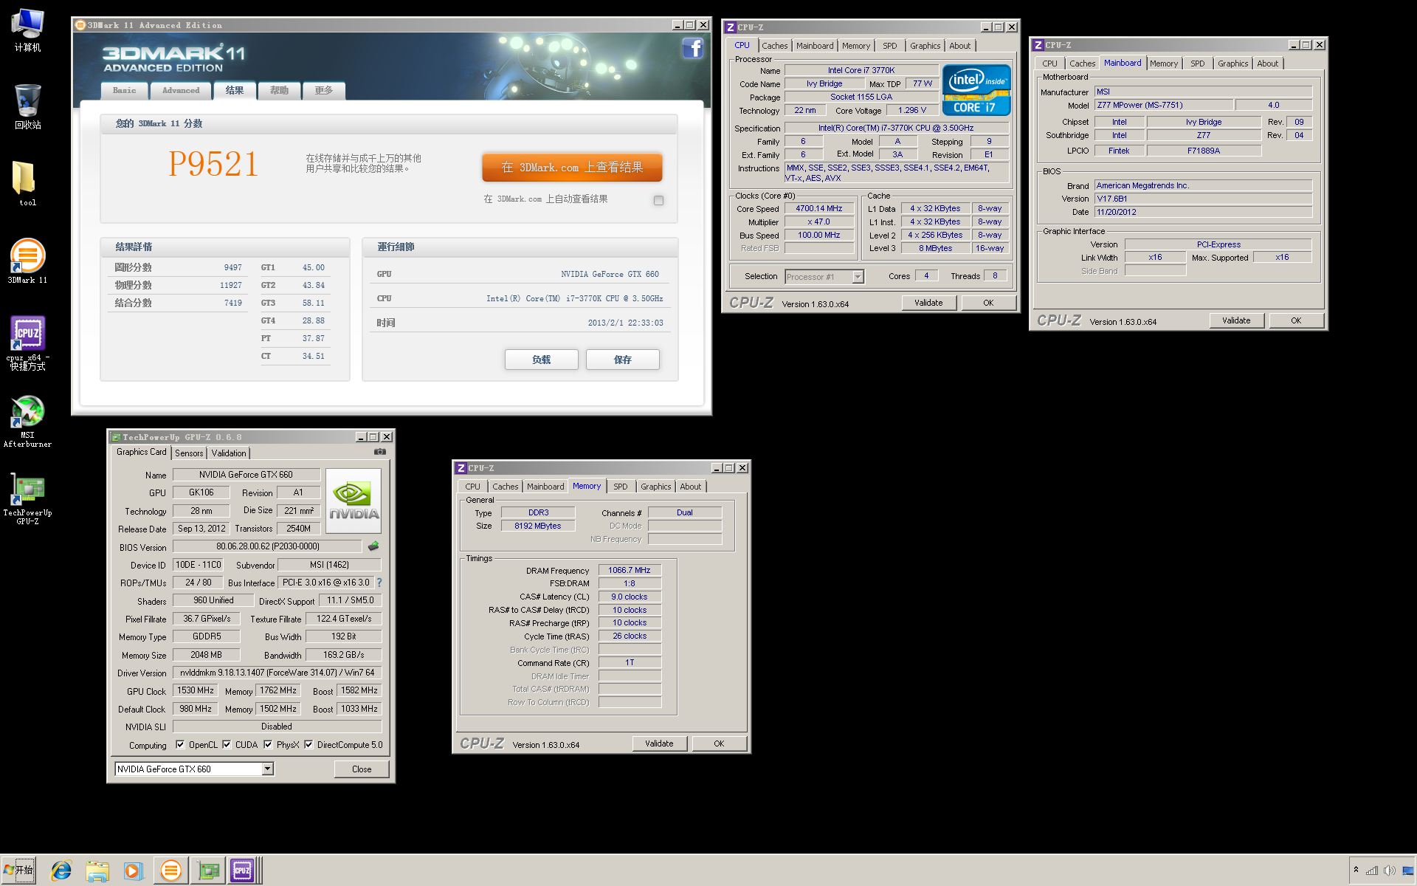Open Internet Explorer from the taskbar

click(61, 870)
